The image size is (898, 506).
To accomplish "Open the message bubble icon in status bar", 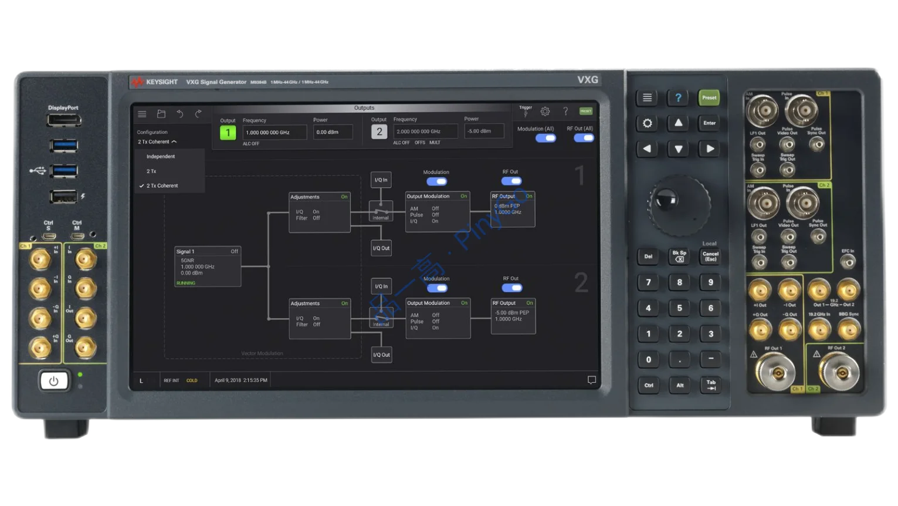I will point(591,380).
